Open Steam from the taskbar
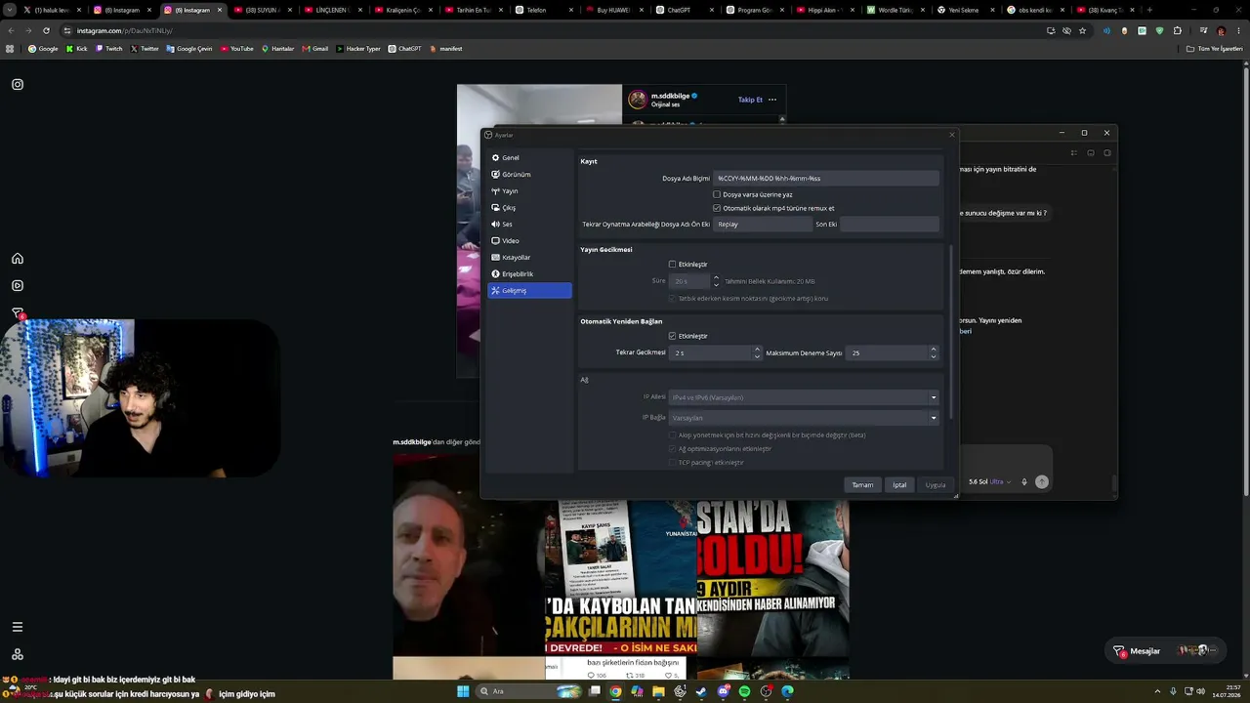1250x703 pixels. (x=701, y=691)
